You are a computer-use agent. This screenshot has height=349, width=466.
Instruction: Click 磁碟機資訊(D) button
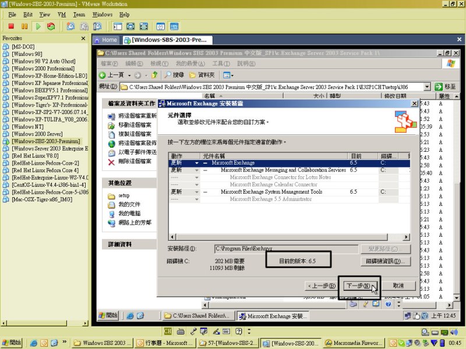386,261
